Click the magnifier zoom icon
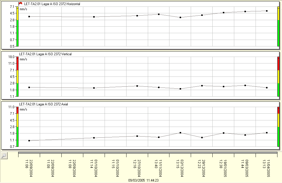Image resolution: width=282 pixels, height=183 pixels. click(x=4, y=156)
